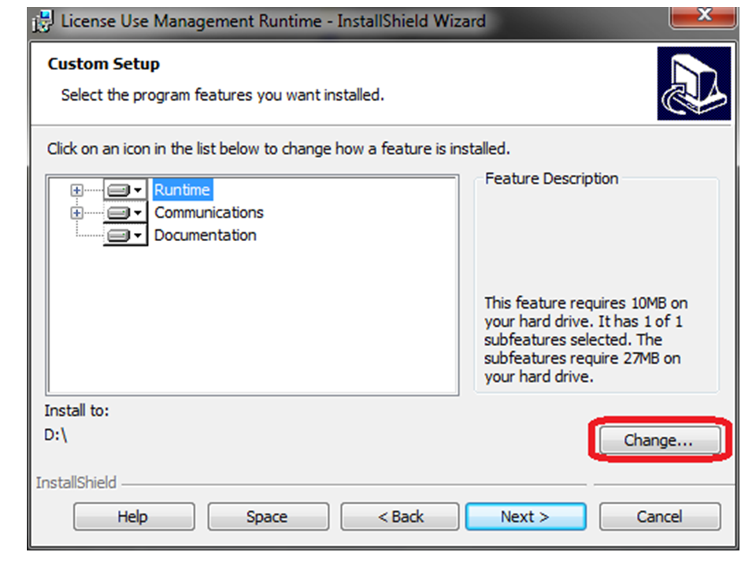
Task: Open the Runtime feature install dropdown
Action: (125, 190)
